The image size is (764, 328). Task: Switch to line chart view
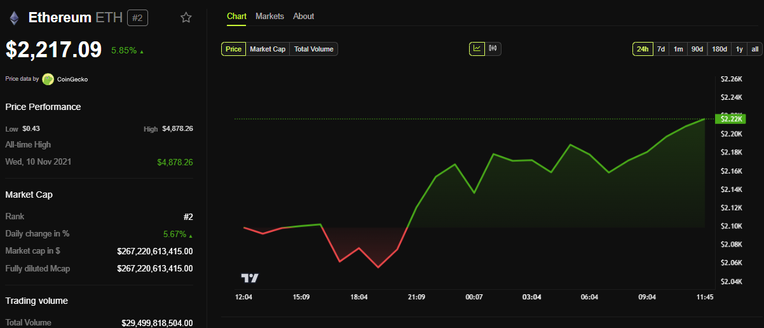click(x=477, y=48)
